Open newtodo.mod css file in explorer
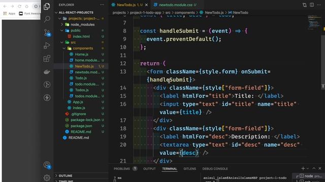Viewport: 325px width, 182px height. point(81,72)
